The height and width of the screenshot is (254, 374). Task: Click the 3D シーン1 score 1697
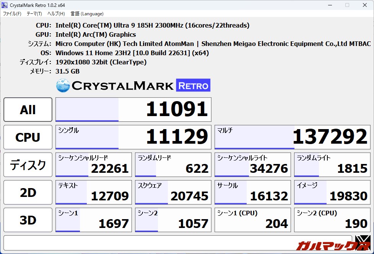[x=93, y=220]
